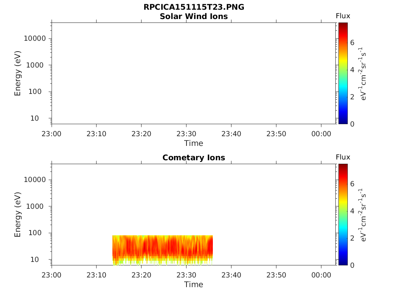Click the colorbar value 4 on the bottom plot
Viewport: 397px width, 298px height.
click(352, 211)
